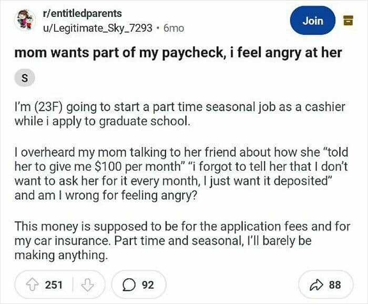
Task: Click the 88 share count
Action: (x=335, y=285)
